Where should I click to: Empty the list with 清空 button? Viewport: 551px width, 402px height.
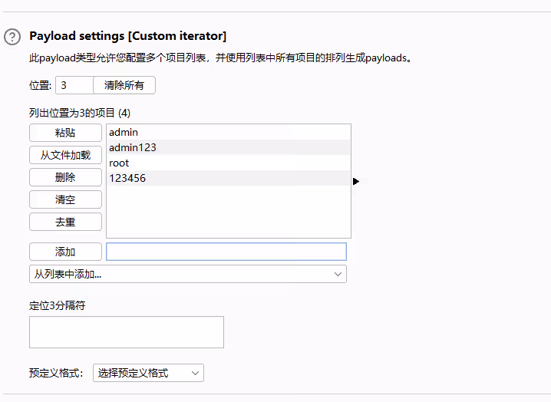pyautogui.click(x=65, y=199)
